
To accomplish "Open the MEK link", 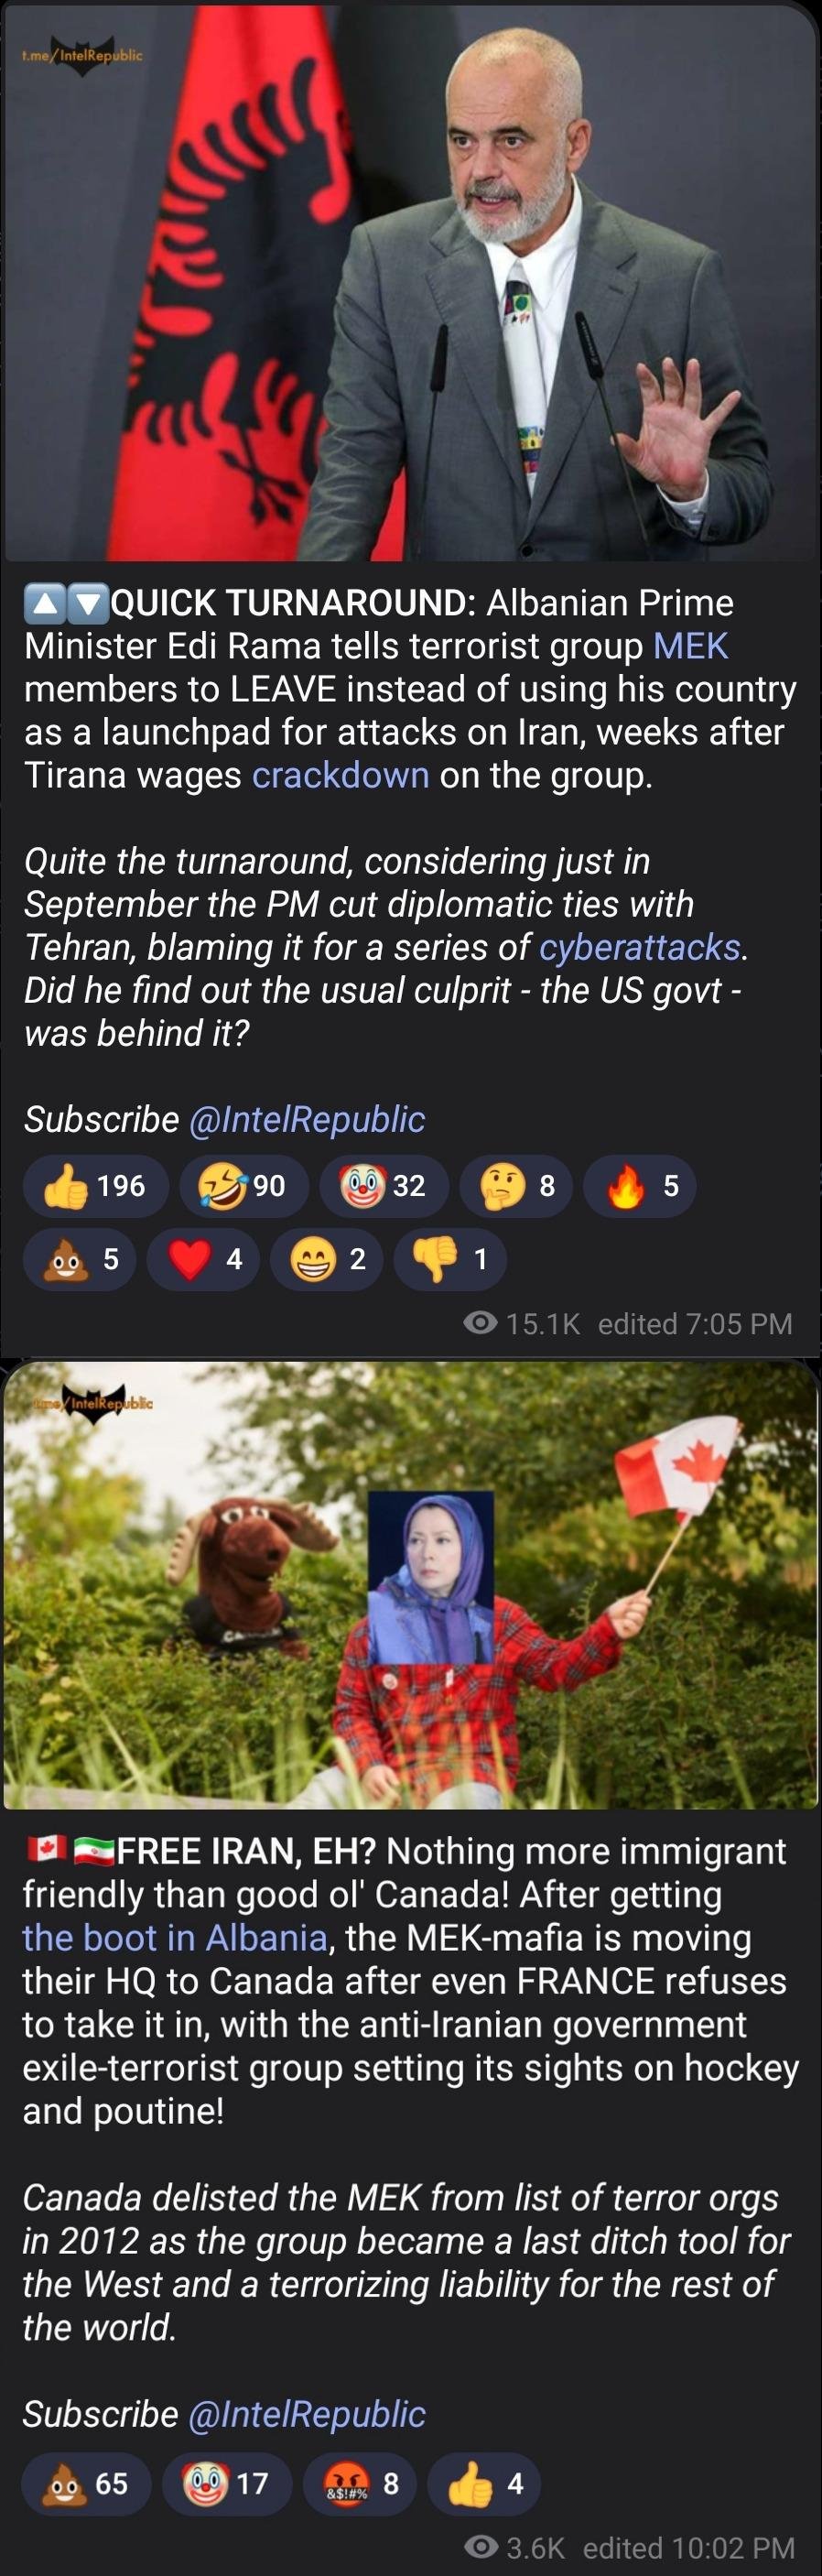I will [x=691, y=646].
